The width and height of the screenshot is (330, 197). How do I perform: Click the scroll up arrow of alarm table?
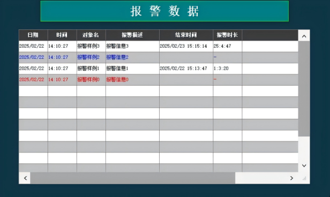[x=304, y=36]
